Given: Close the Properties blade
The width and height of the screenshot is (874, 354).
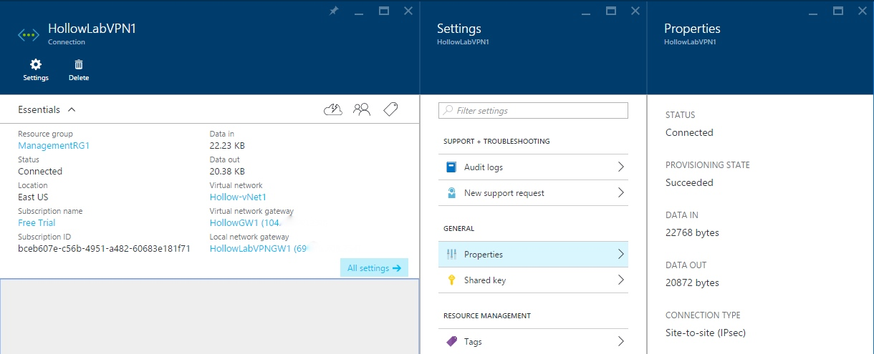Looking at the screenshot, I should click(863, 11).
